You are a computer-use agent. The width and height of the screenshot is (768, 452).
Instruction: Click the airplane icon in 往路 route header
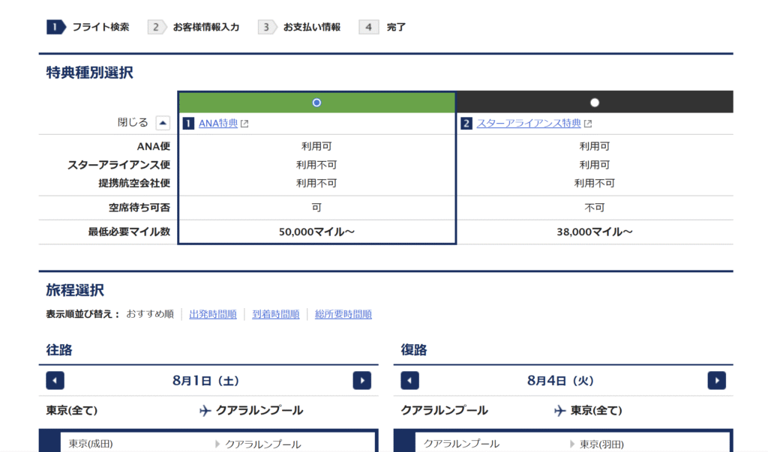pyautogui.click(x=205, y=410)
